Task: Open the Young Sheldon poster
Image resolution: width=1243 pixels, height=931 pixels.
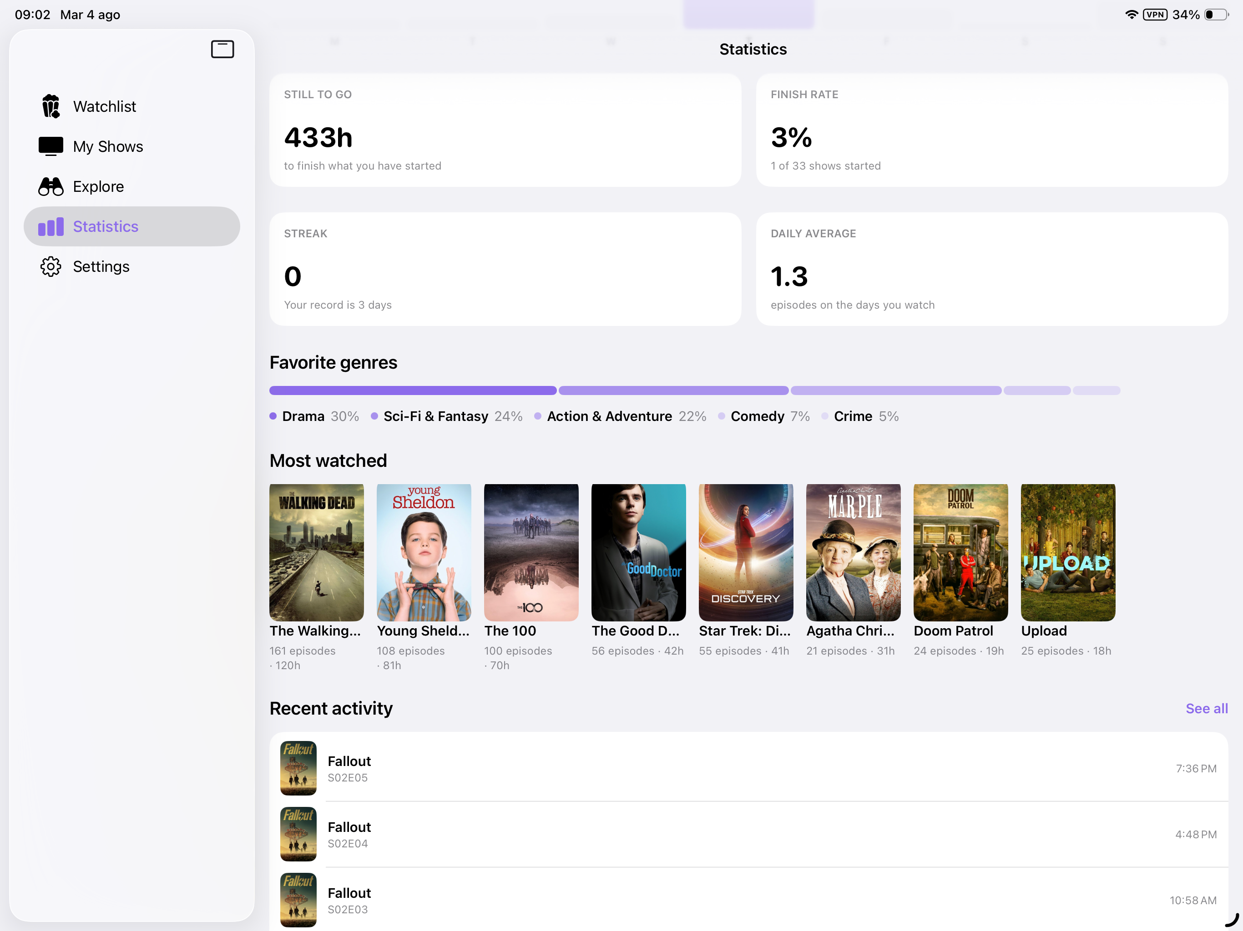Action: pyautogui.click(x=424, y=552)
